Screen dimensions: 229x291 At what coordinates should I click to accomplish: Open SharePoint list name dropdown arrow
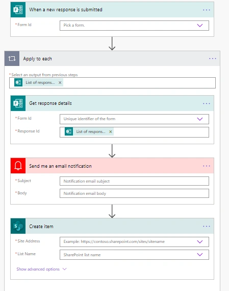pyautogui.click(x=200, y=255)
